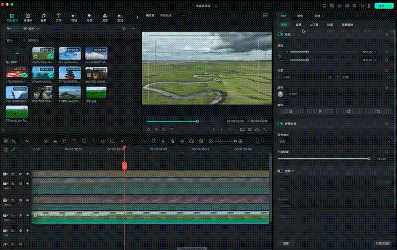Open the Stickers (贴纸) tab
397x250 pixels.
point(120,18)
